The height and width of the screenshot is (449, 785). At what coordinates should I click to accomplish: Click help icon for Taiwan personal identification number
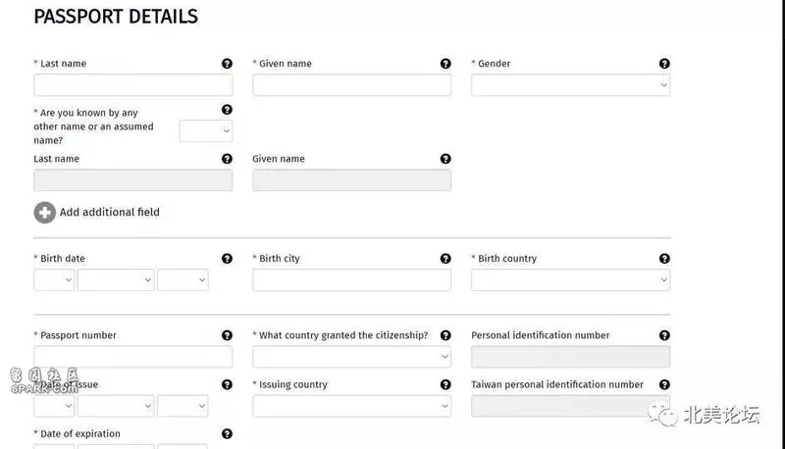pos(664,384)
